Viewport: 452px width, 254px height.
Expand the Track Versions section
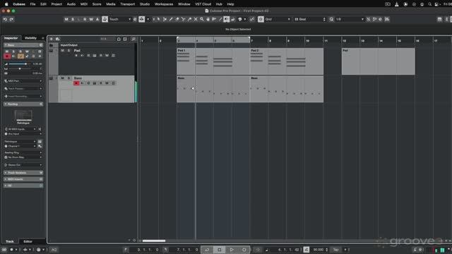[23, 173]
